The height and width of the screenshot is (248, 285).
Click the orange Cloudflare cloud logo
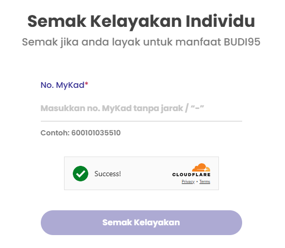point(201,167)
